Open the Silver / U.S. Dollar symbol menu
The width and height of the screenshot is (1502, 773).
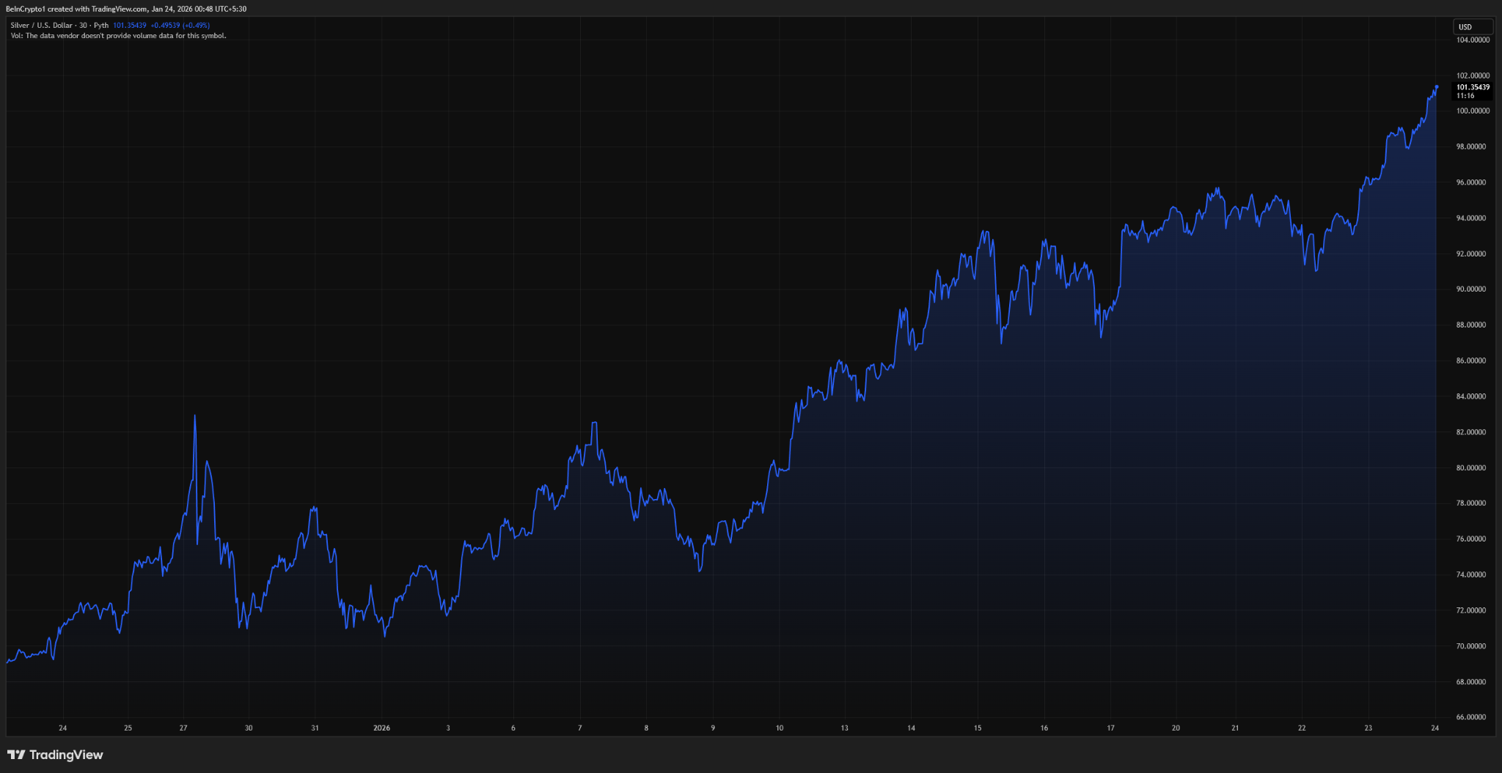[42, 24]
